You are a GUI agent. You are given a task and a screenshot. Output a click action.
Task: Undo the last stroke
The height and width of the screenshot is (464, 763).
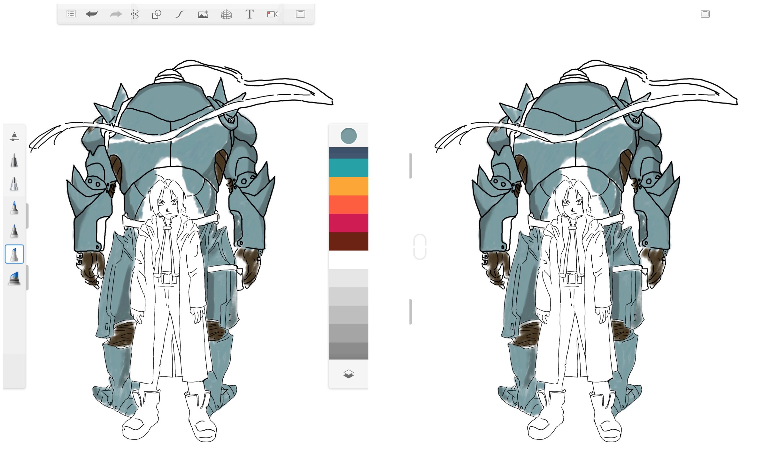(x=92, y=14)
